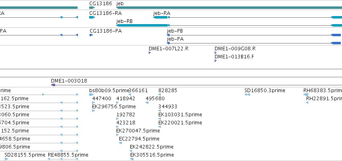
Task: Click the DME1-003O18 label
Action: click(x=69, y=81)
